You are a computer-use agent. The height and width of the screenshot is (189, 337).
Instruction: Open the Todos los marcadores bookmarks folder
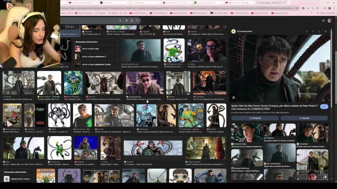pyautogui.click(x=326, y=13)
